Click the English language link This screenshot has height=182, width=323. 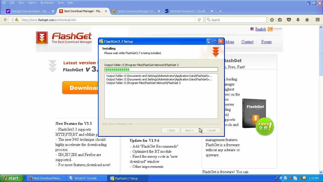260,29
